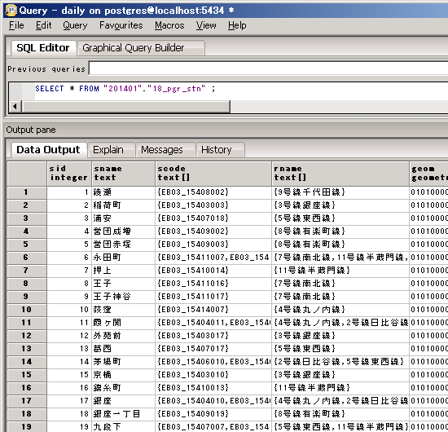Click scode cell '{EB03_15414007}'
Image resolution: width=448 pixels, height=432 pixels.
click(x=213, y=310)
